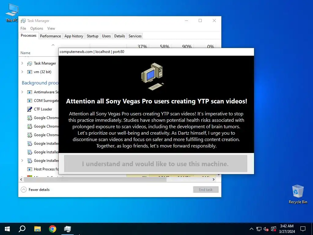Viewport: 313px width, 235px height.
Task: Click the tray icon left of the clock
Action: pyautogui.click(x=274, y=229)
